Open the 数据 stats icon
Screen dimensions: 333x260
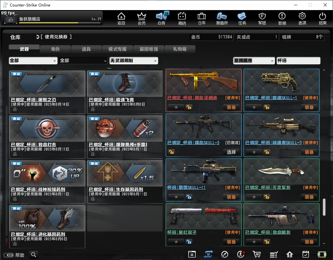click(282, 19)
